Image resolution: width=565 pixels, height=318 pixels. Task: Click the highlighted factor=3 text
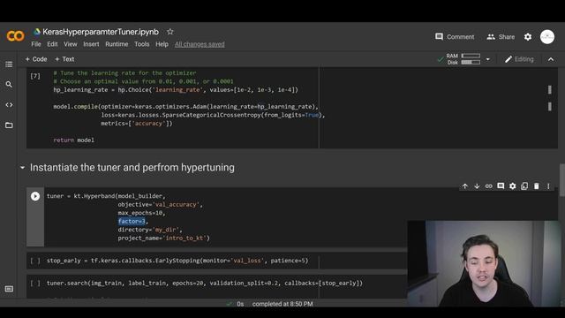[132, 222]
